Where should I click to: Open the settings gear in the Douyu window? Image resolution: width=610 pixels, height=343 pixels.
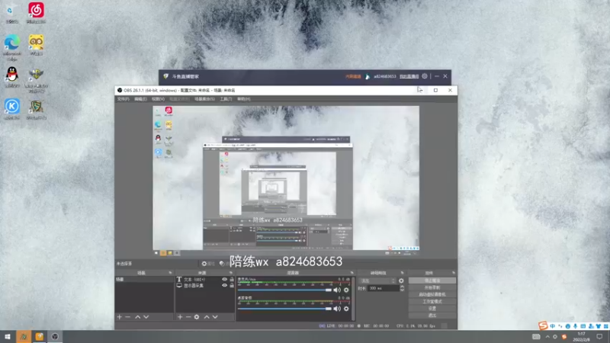(425, 76)
